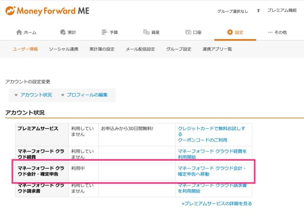Screen dimensions: 304x212
Task: Click マネーフォワード クラウド会計・確定申告へ移動 link
Action: tap(212, 171)
